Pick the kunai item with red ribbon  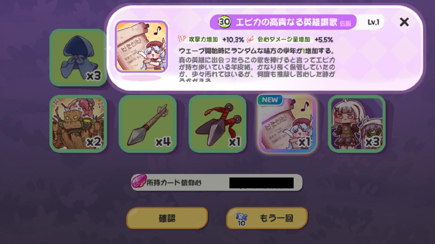[217, 124]
